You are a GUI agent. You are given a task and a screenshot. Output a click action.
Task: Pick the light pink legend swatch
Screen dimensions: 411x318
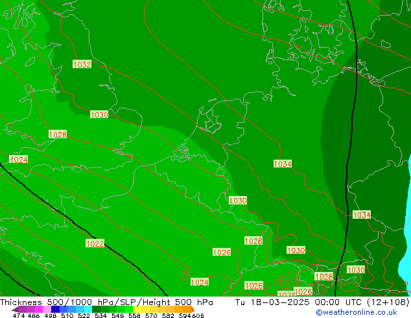pos(47,309)
